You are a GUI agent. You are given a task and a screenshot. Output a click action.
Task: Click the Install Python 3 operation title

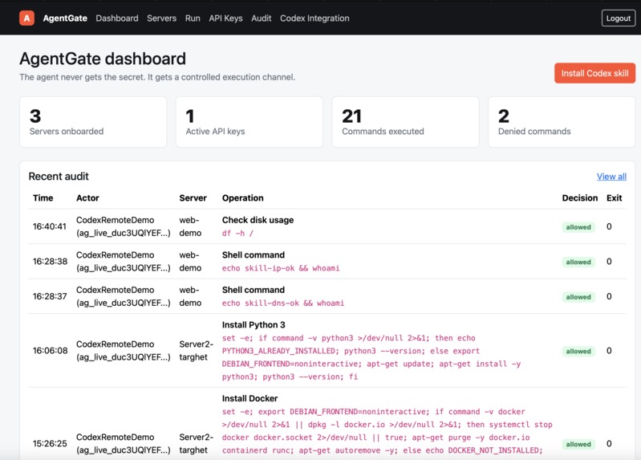(x=254, y=325)
